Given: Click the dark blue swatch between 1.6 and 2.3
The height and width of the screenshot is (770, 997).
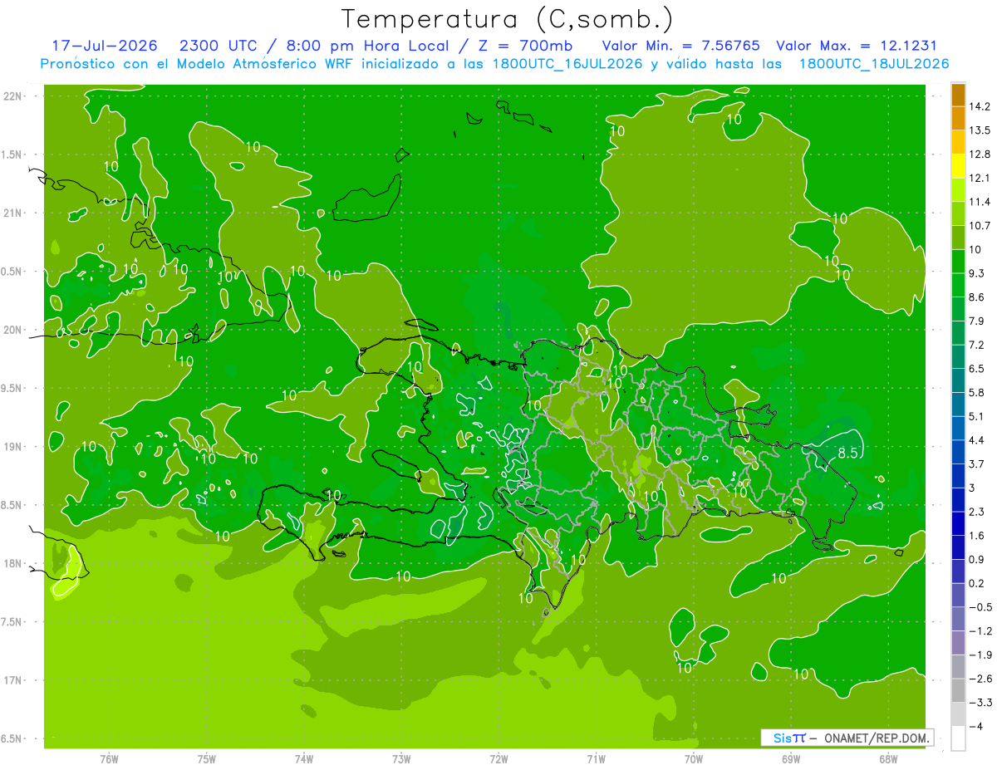Looking at the screenshot, I should pyautogui.click(x=958, y=522).
